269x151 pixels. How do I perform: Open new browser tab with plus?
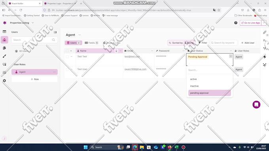coord(81,4)
